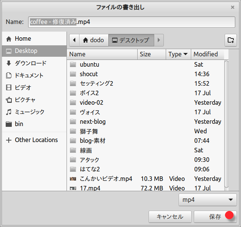This screenshot has width=241, height=227.
Task: Click dodo in the path bar
Action: point(93,40)
